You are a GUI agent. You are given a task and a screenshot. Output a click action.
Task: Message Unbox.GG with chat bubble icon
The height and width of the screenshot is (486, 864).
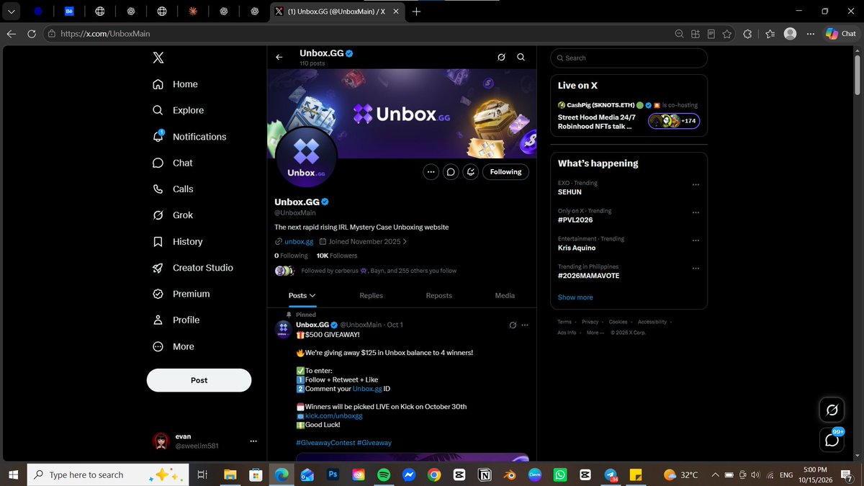[451, 172]
